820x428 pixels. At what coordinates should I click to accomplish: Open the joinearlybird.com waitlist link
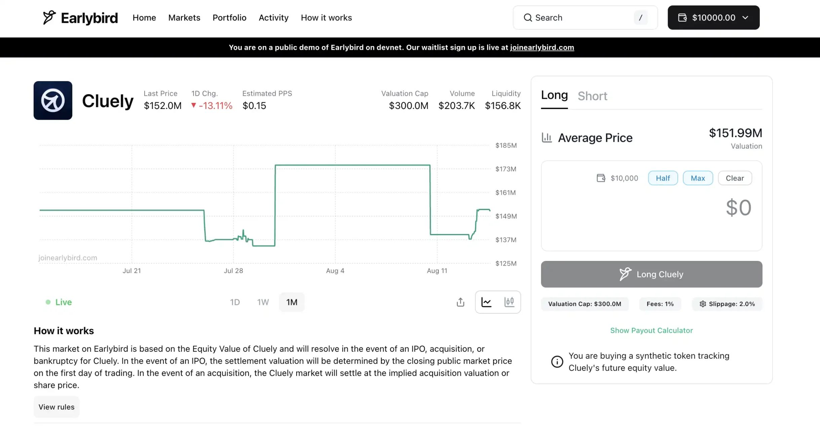click(542, 47)
